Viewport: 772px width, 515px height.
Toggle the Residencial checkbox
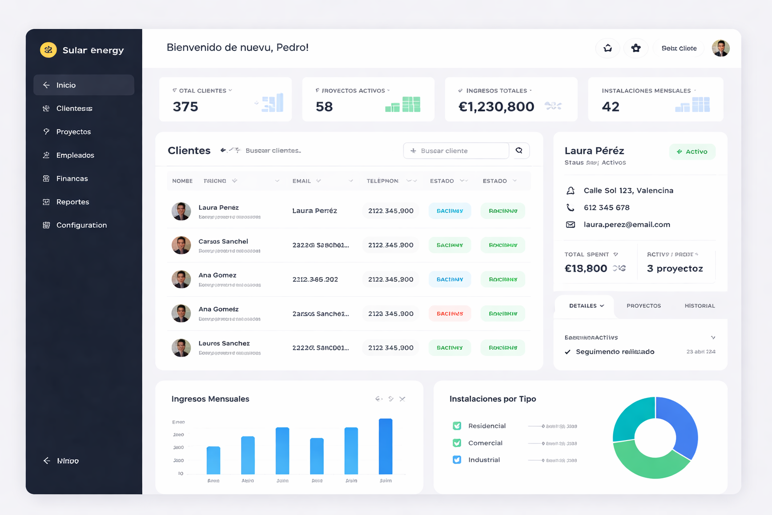(x=457, y=426)
